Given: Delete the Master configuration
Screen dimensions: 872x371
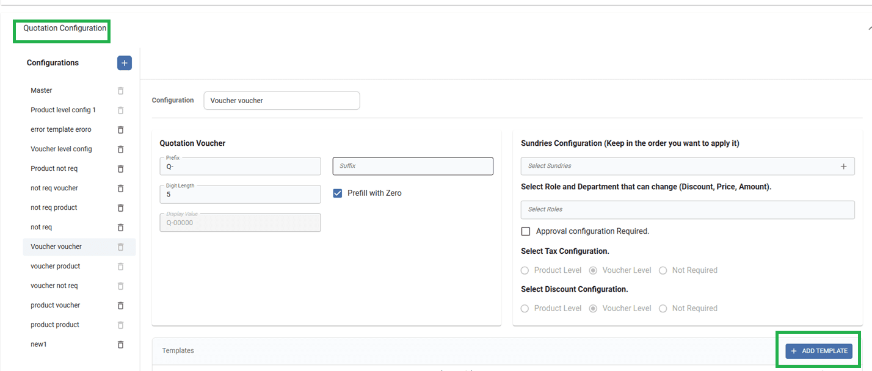Looking at the screenshot, I should [120, 90].
